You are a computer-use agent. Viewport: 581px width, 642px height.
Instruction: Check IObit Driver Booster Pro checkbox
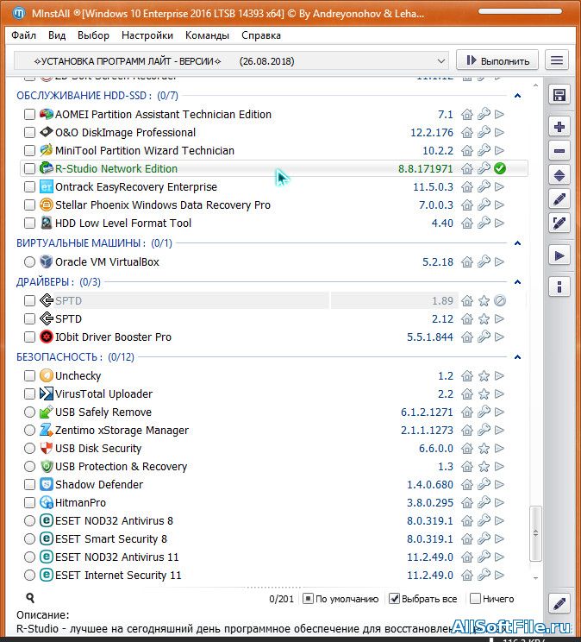coord(29,337)
